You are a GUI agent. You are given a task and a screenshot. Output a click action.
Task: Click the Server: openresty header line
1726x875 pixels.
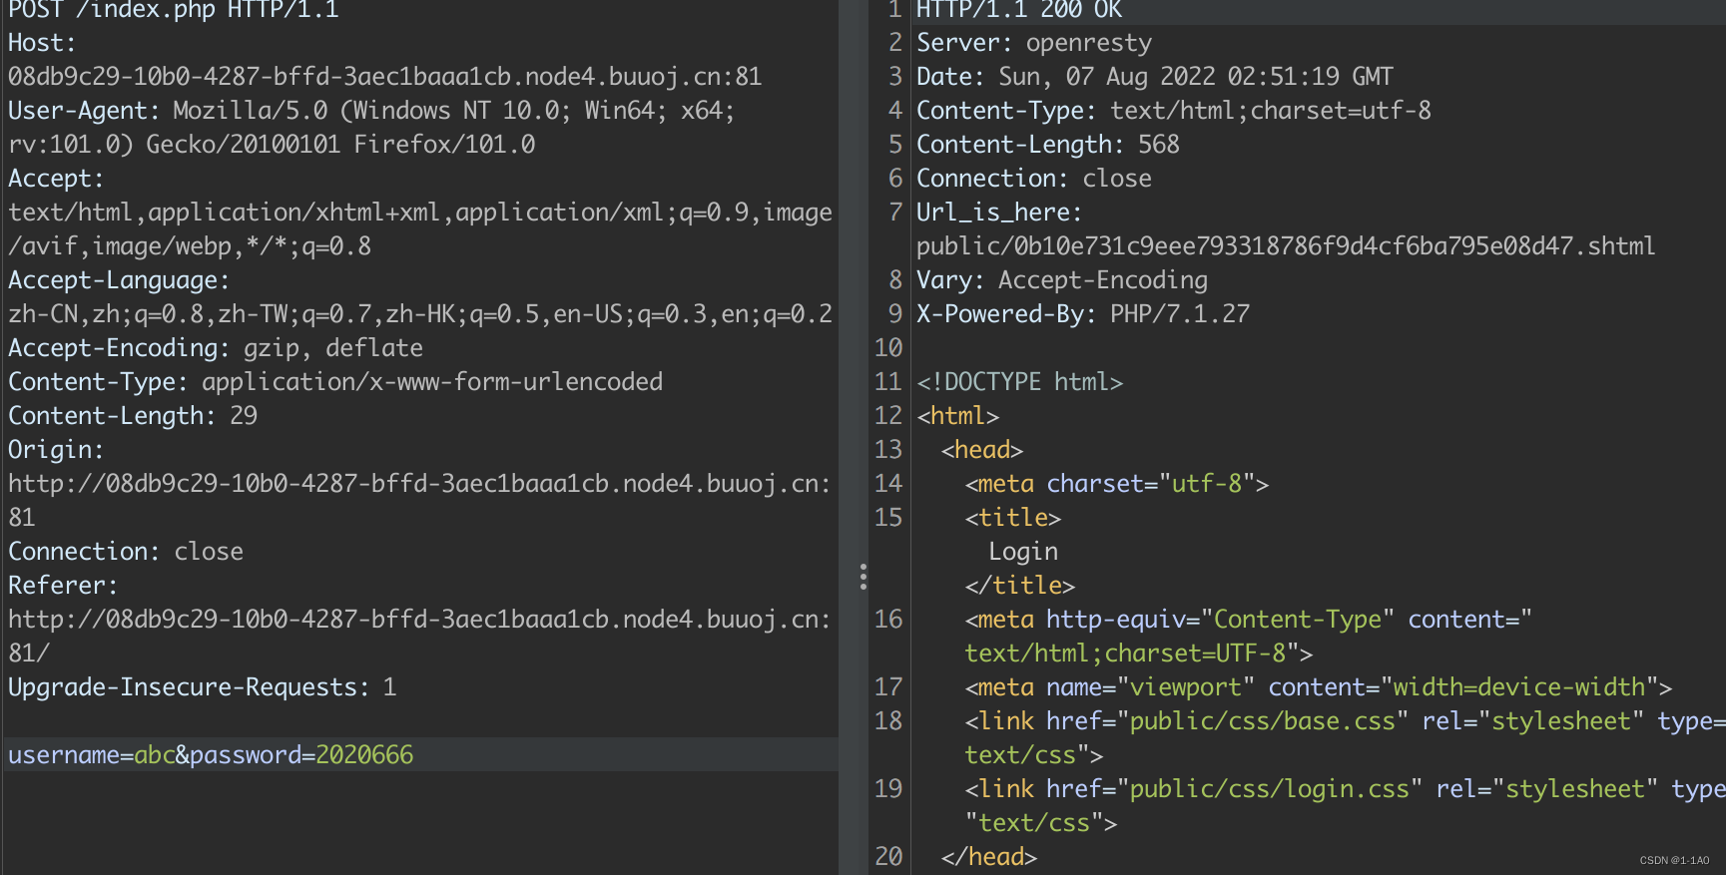point(1033,43)
